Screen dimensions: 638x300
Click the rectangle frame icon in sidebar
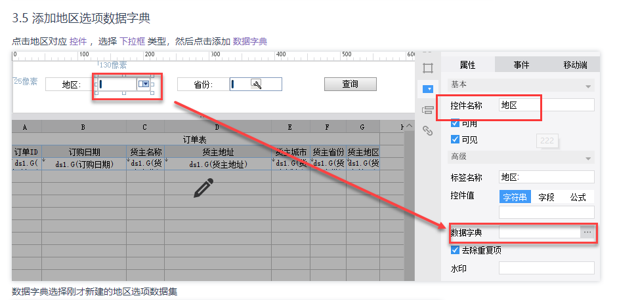pos(428,68)
